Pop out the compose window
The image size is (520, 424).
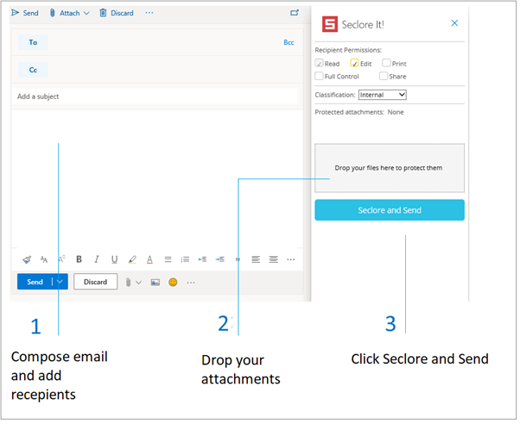(x=295, y=13)
